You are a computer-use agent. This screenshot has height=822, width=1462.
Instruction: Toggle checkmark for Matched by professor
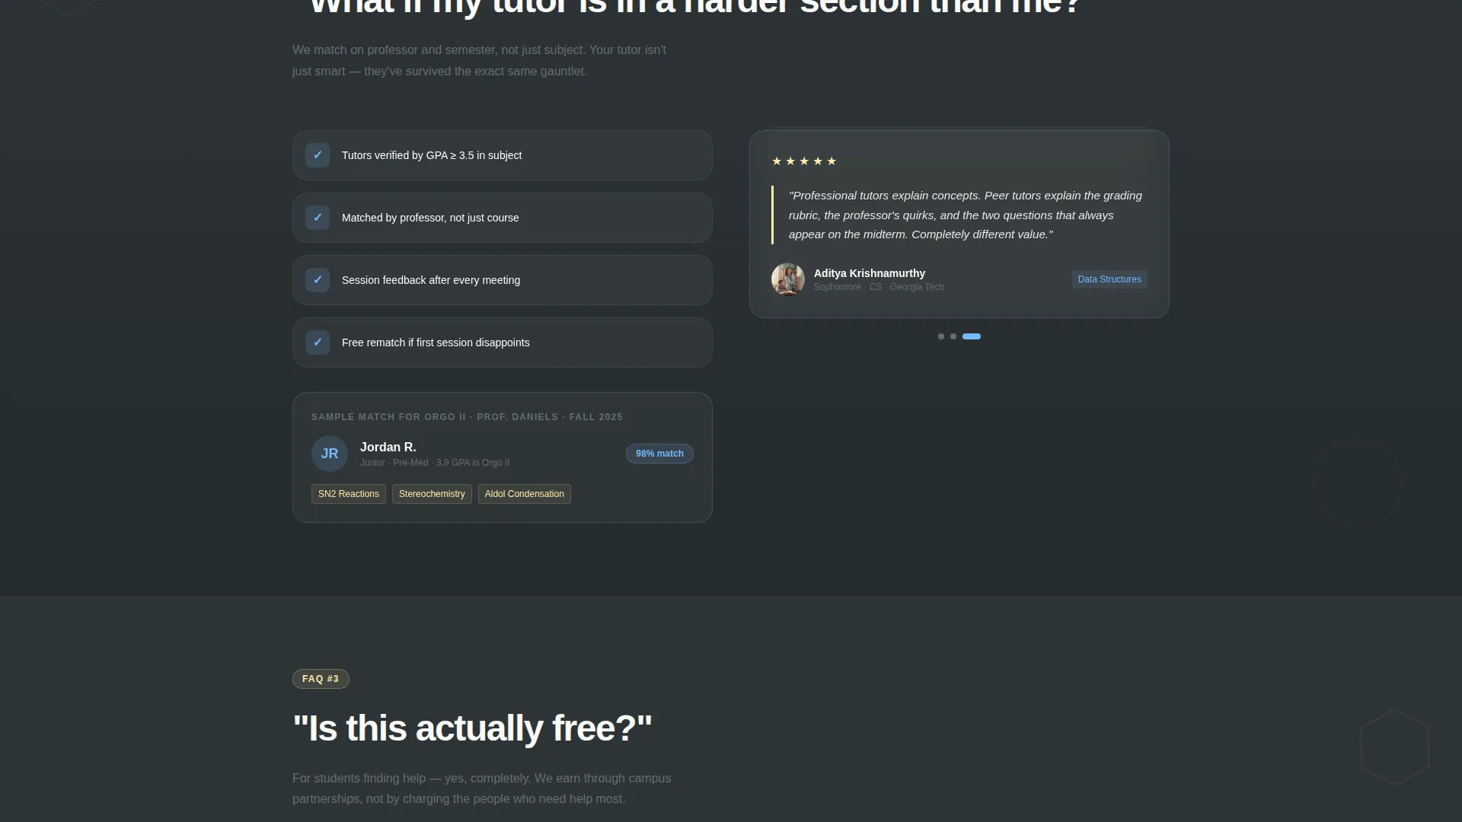click(318, 218)
